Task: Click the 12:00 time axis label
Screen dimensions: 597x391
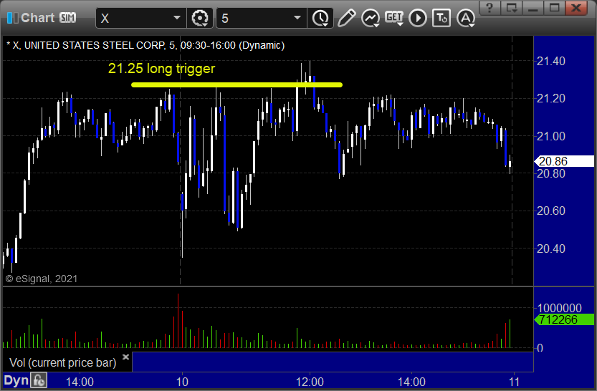Action: pyautogui.click(x=310, y=382)
